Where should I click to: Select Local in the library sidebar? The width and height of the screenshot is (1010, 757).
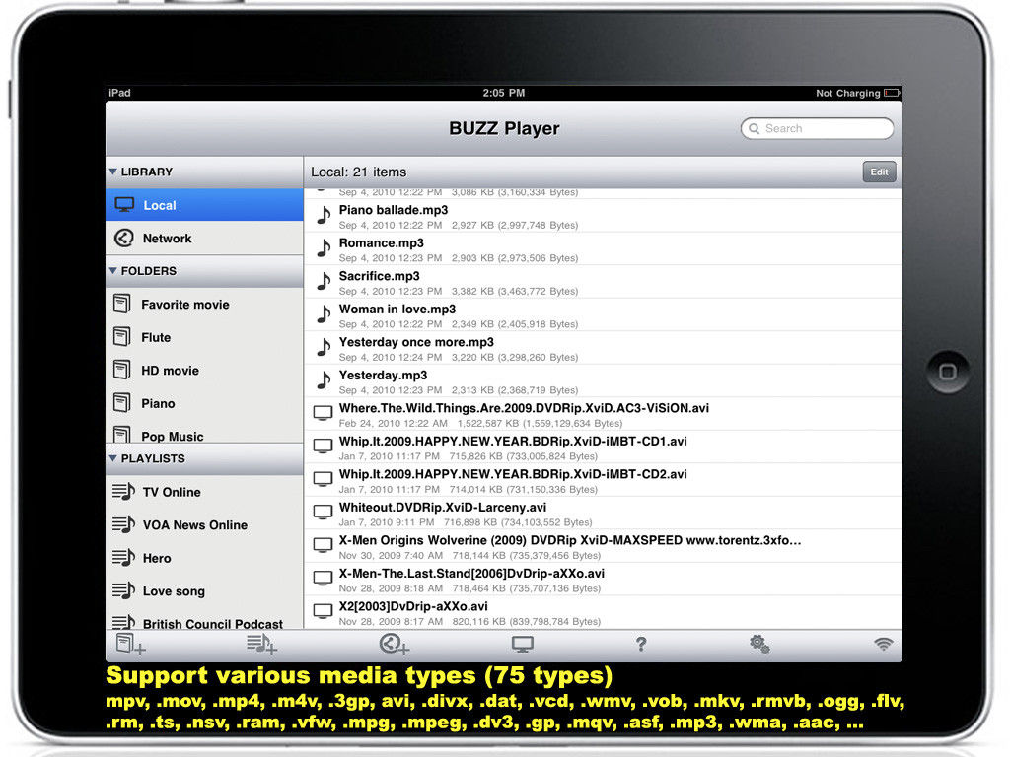204,205
